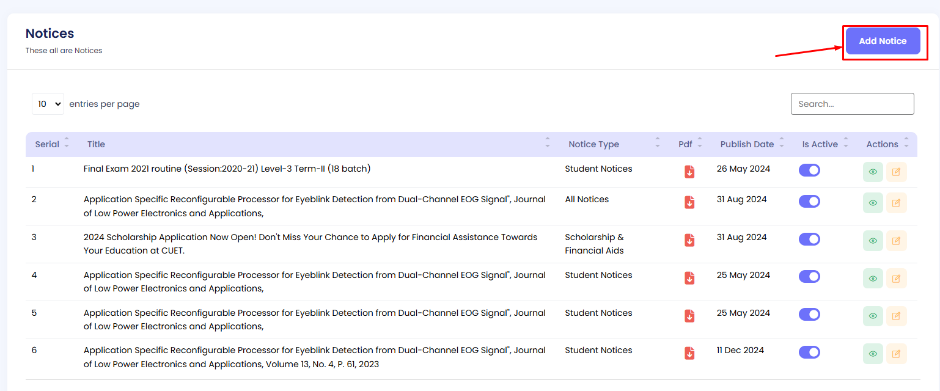This screenshot has width=940, height=391.
Task: Download PDF of 2024 Scholarship Application notice
Action: coord(689,240)
